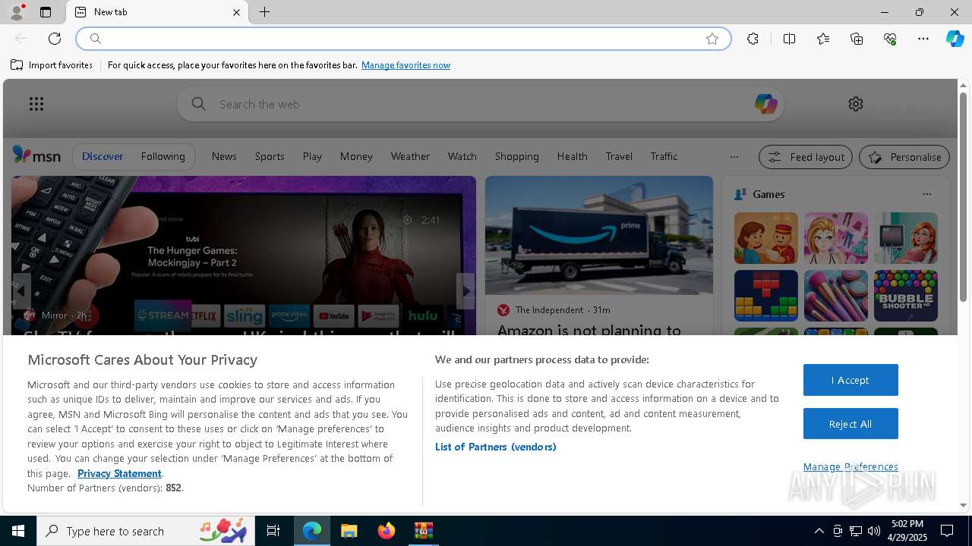Show next carousel story arrow
This screenshot has height=546, width=972.
pyautogui.click(x=466, y=290)
